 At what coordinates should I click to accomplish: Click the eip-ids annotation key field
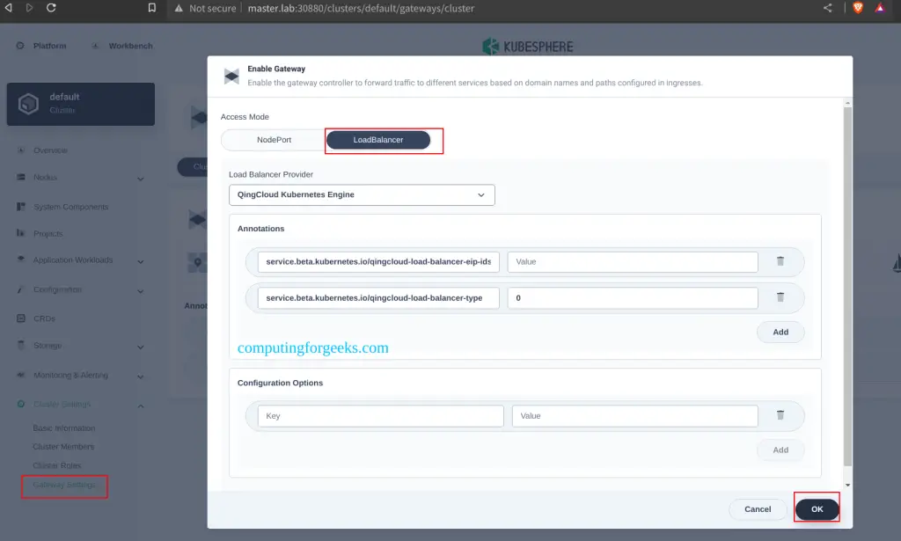pyautogui.click(x=378, y=262)
